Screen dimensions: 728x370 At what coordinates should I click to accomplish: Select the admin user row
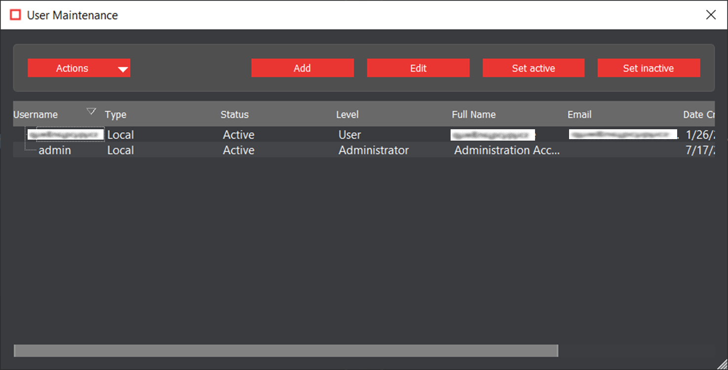tap(55, 150)
